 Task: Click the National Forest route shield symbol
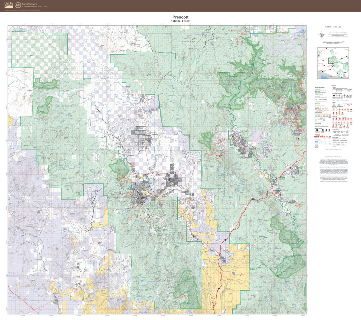(347, 95)
